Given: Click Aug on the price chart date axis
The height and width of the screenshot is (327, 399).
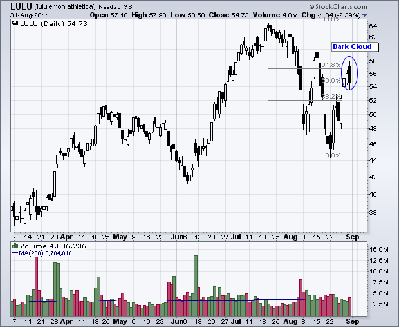Looking at the screenshot, I should click(290, 237).
